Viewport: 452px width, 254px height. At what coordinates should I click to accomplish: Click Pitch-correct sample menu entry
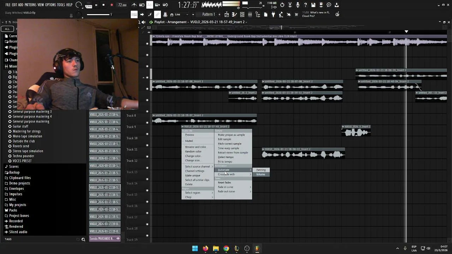click(234, 144)
